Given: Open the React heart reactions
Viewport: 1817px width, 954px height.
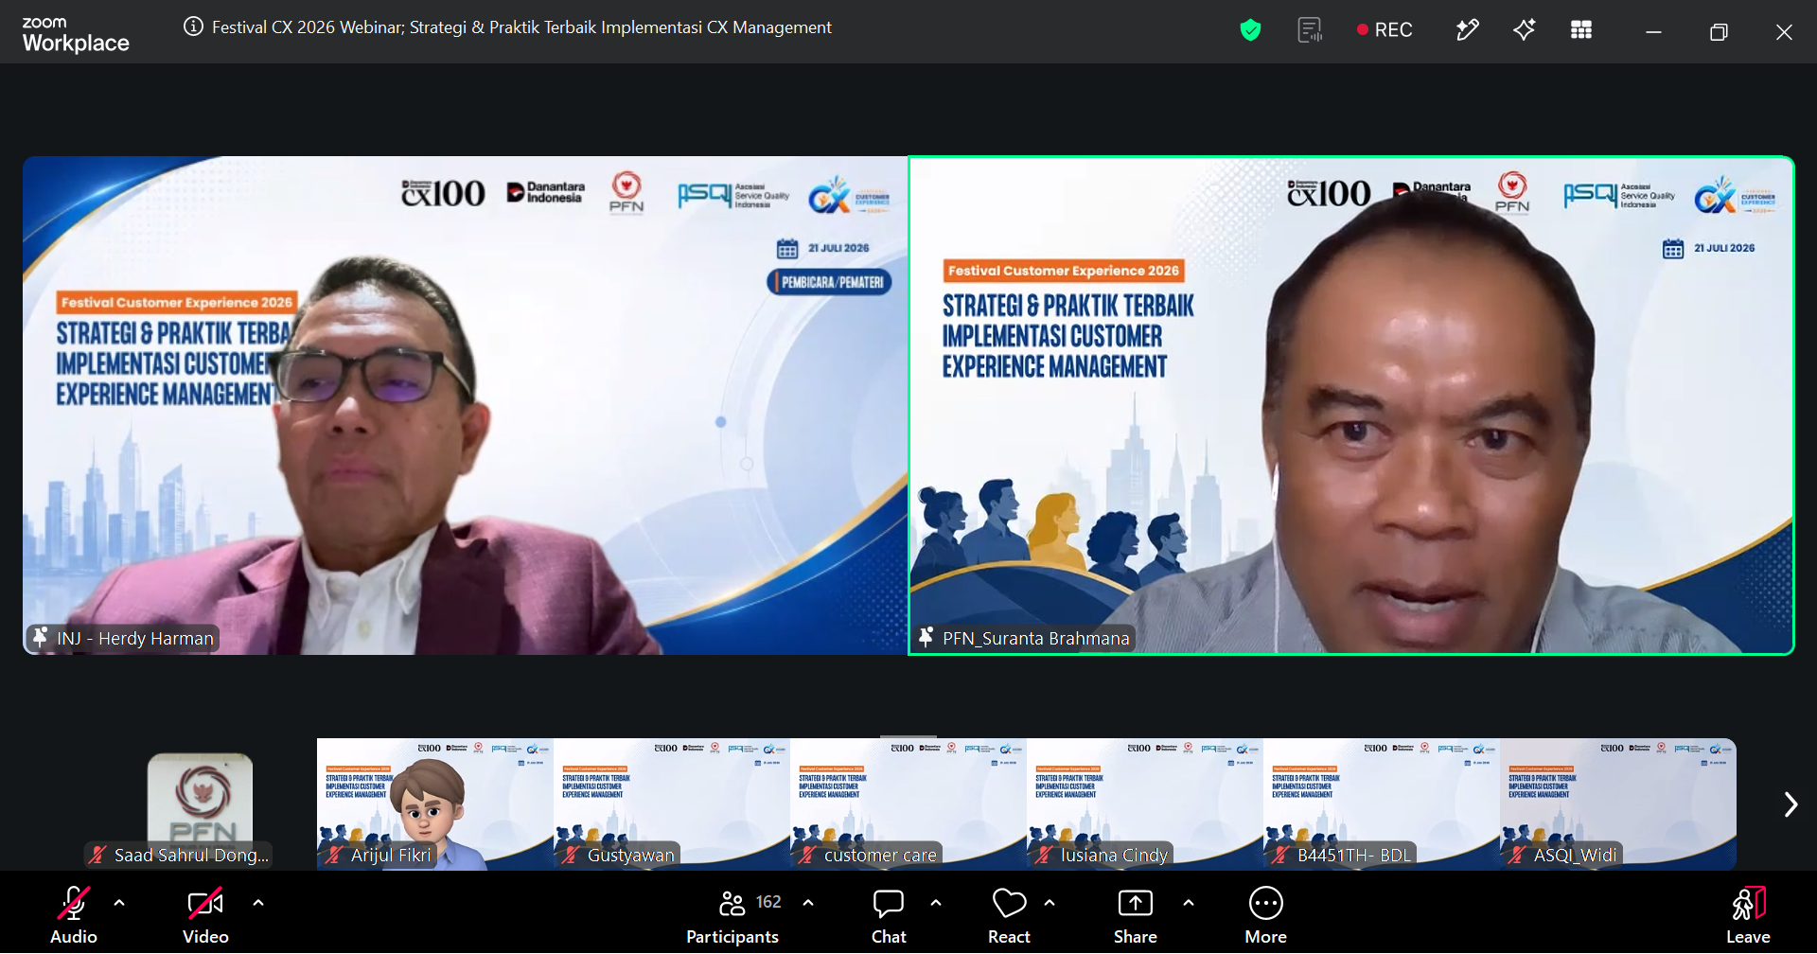Looking at the screenshot, I should pos(1009,914).
